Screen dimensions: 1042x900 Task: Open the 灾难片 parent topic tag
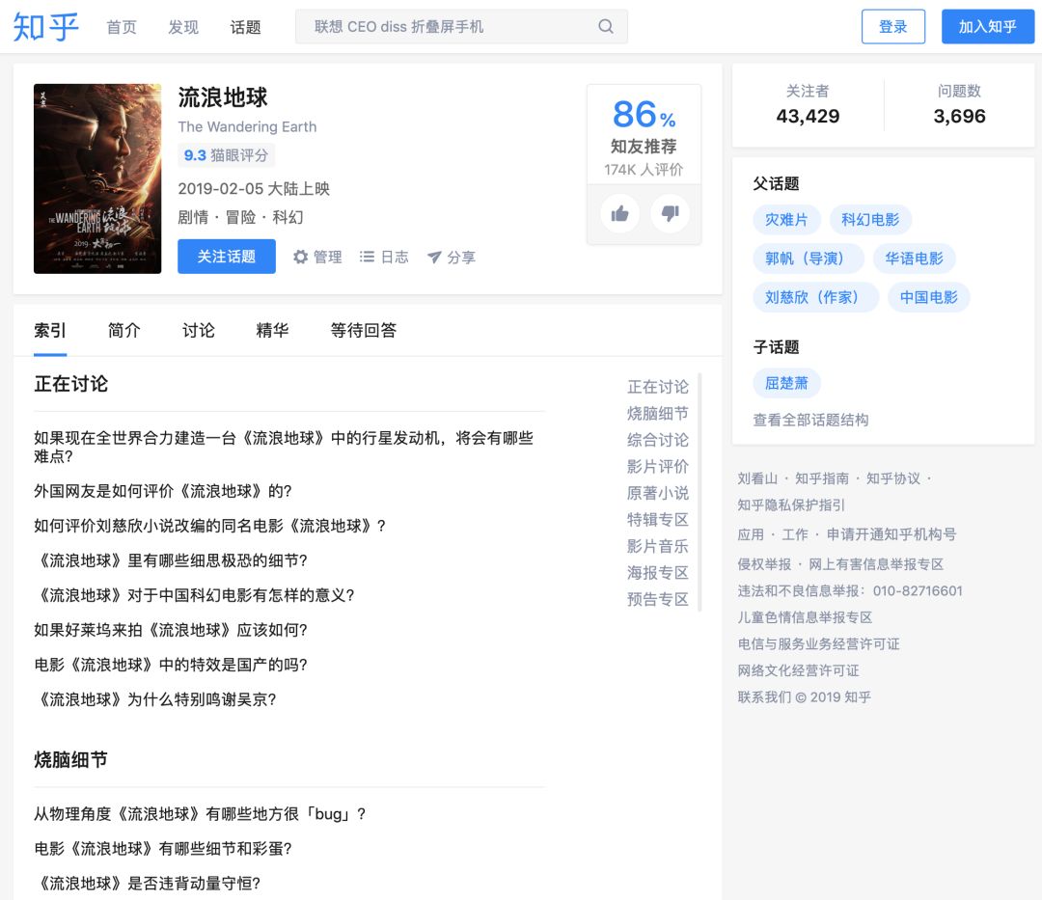click(x=787, y=220)
